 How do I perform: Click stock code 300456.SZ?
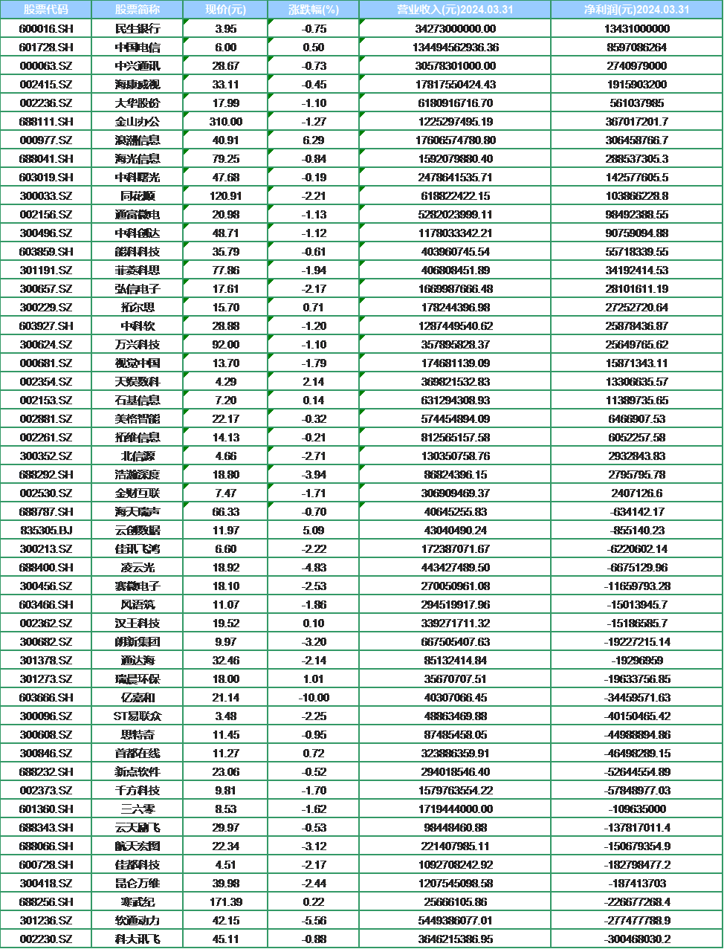click(x=46, y=586)
